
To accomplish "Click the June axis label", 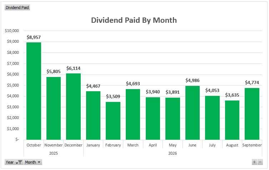I will (193, 145).
